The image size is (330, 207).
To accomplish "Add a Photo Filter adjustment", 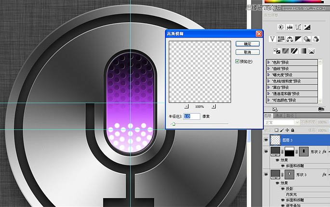I will [307, 39].
